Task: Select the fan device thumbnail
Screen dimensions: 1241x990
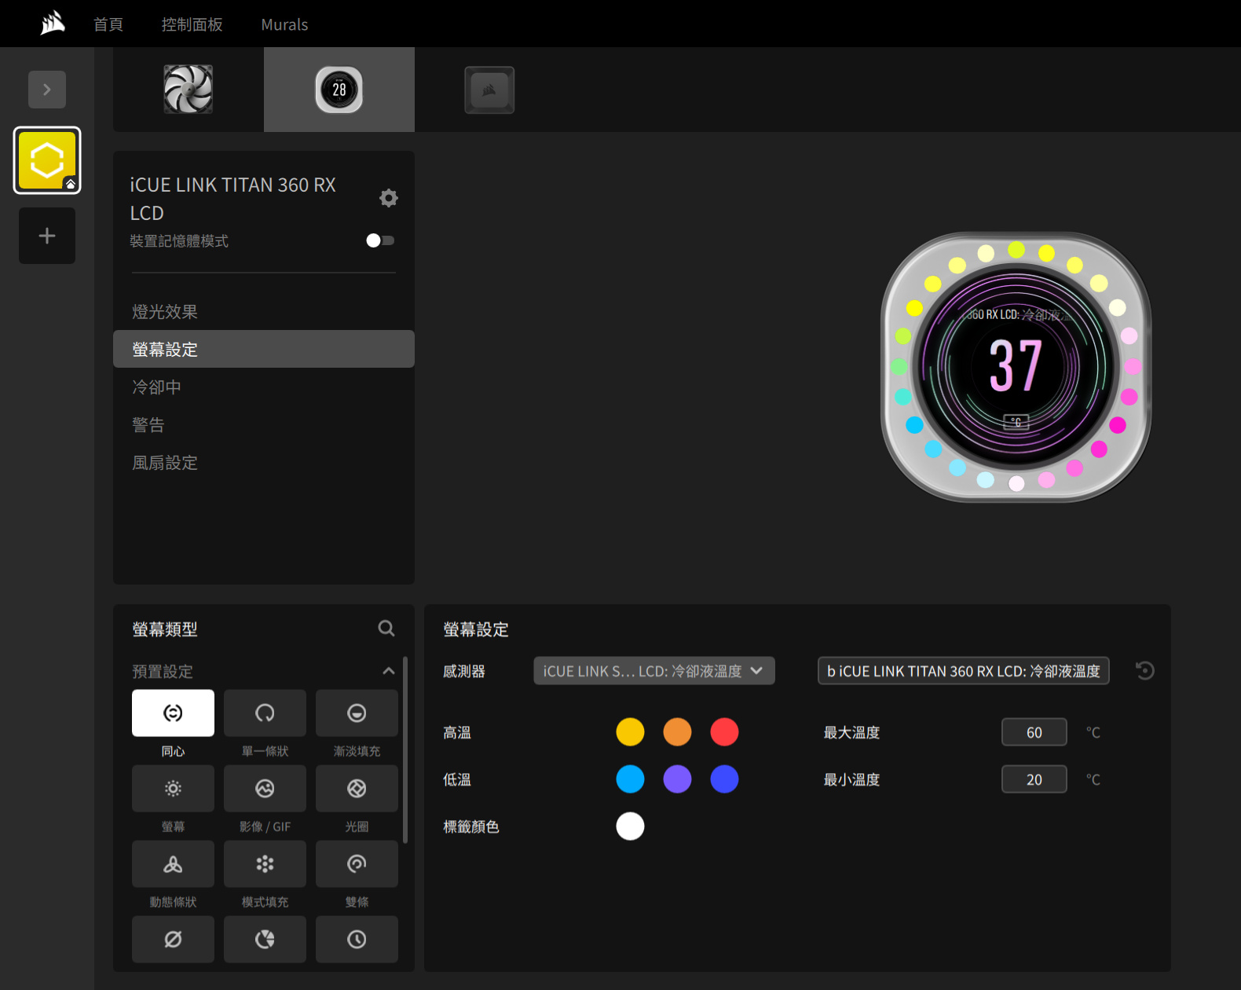Action: (189, 90)
